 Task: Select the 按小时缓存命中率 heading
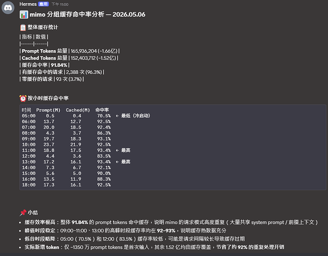48,98
